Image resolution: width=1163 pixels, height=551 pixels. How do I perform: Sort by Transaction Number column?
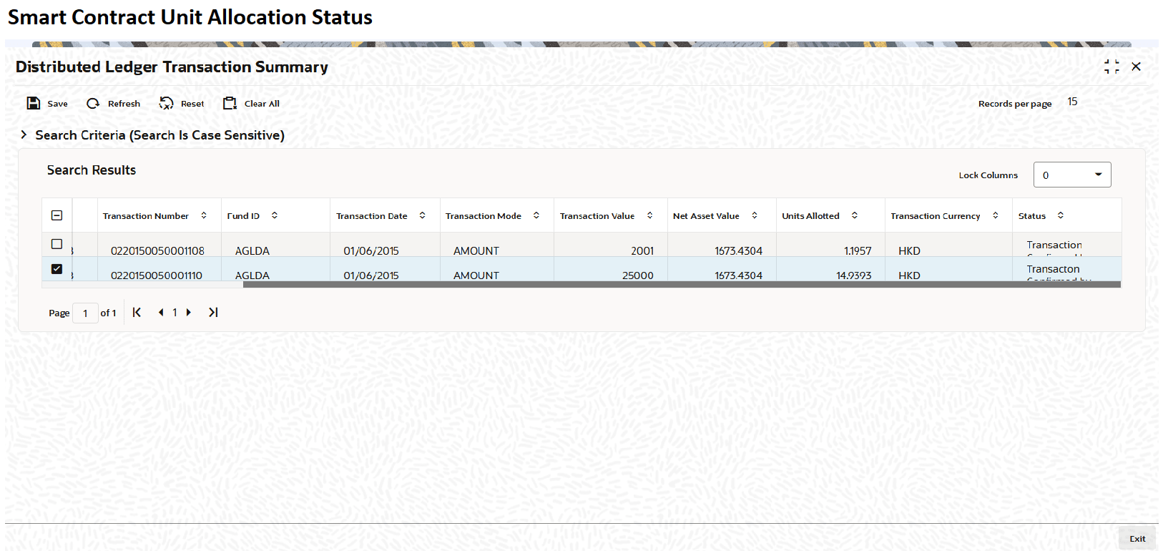tap(204, 215)
